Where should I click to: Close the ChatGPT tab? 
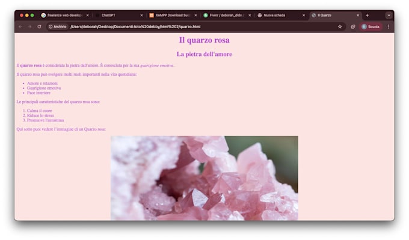point(141,16)
